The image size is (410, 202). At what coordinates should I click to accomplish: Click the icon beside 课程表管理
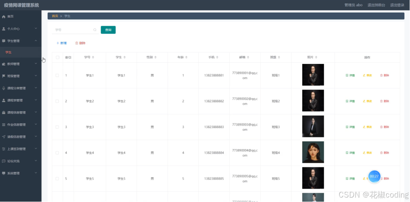[x=4, y=100]
